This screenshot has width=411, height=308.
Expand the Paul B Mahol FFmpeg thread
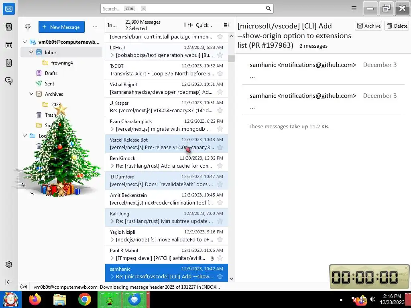tap(112, 258)
